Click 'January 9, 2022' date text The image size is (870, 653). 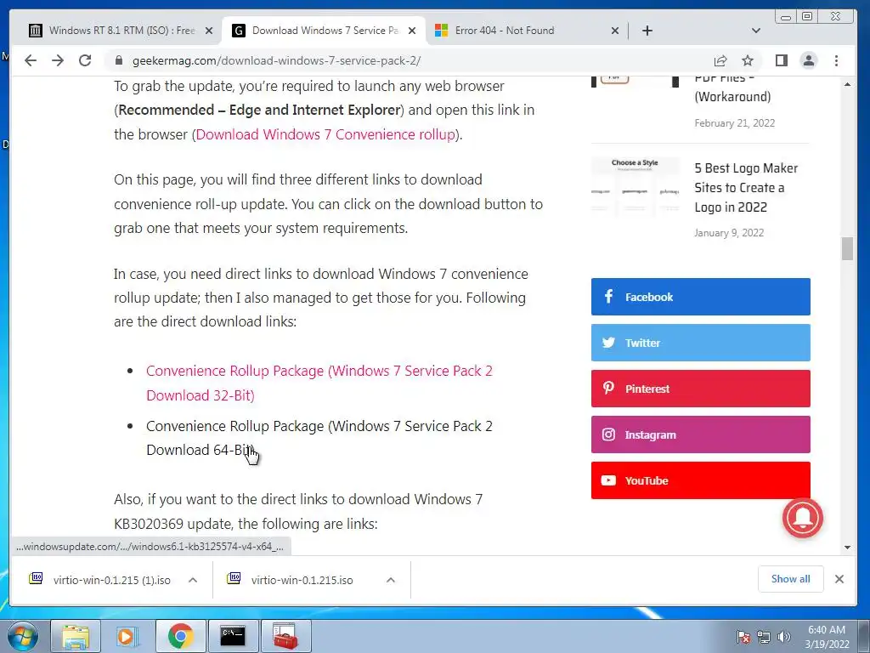(729, 233)
